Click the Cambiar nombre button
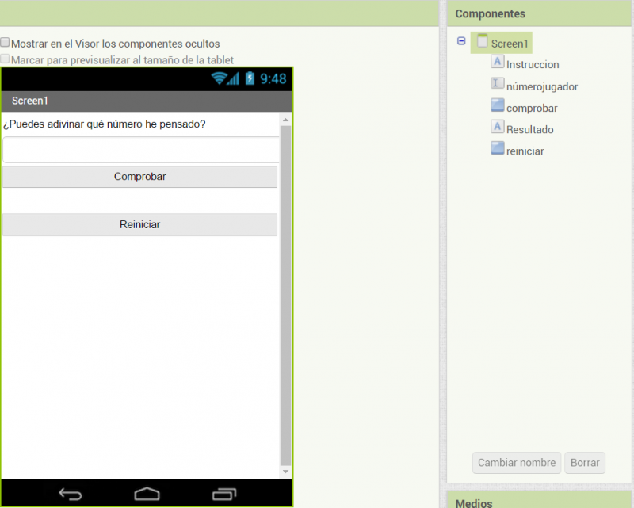The height and width of the screenshot is (508, 634). click(x=517, y=463)
